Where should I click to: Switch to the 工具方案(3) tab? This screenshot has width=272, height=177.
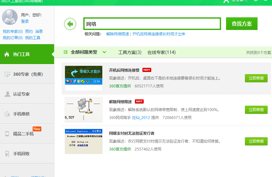(130, 52)
